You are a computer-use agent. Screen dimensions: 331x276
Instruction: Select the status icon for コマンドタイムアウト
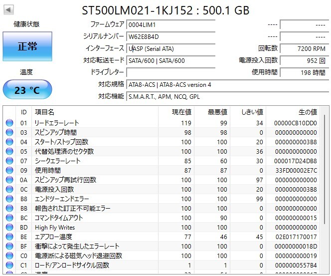9,218
